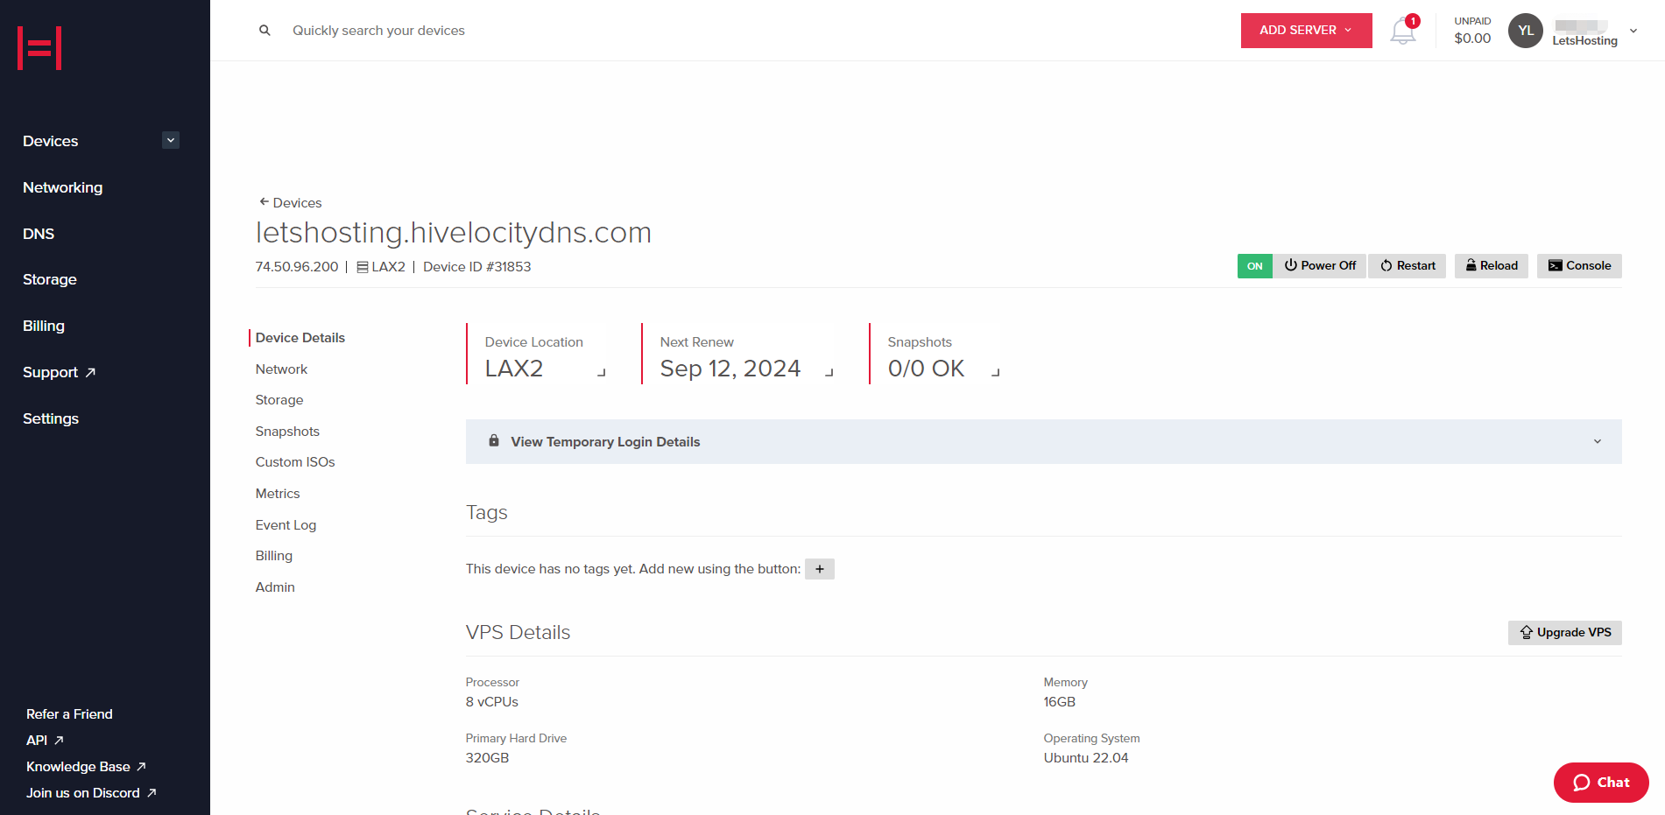Image resolution: width=1665 pixels, height=815 pixels.
Task: Select the device Billing tab
Action: click(274, 556)
